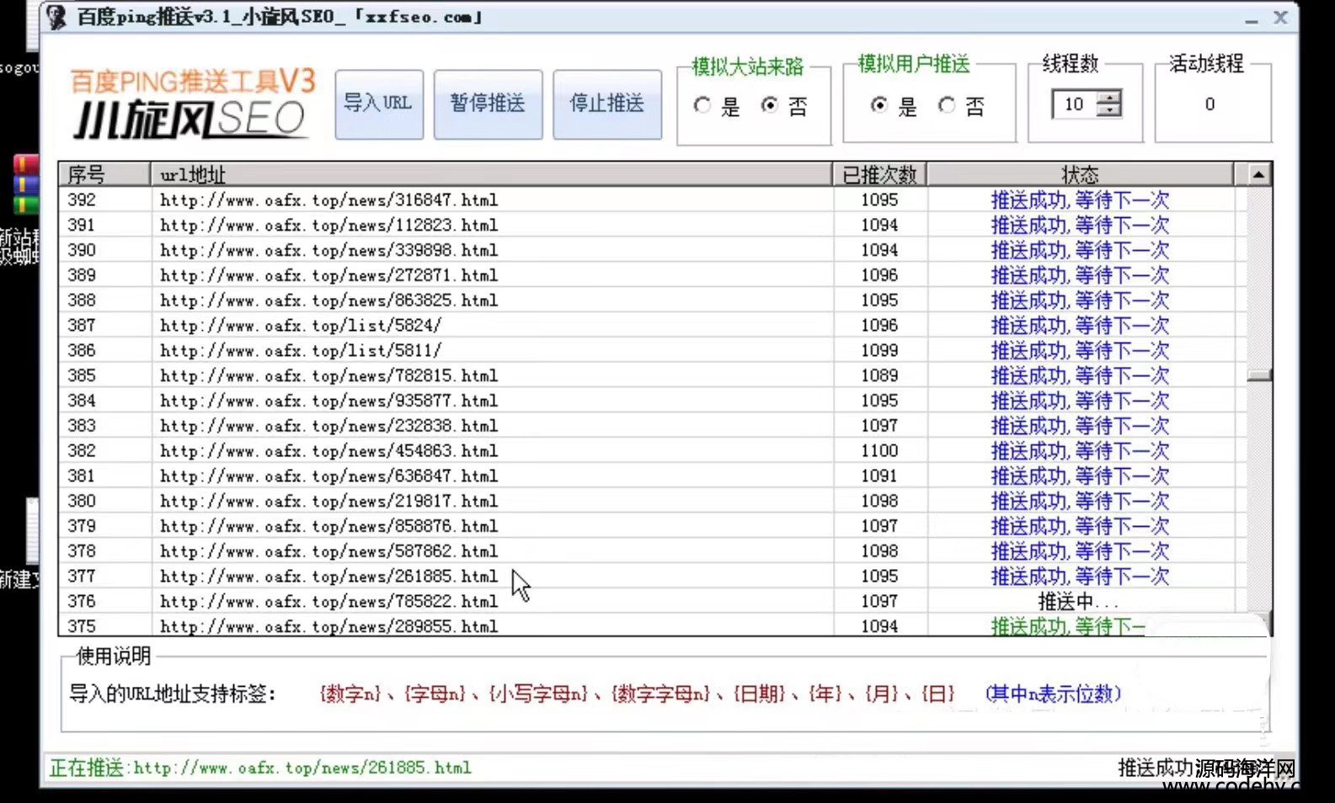Click the list scrollbar up arrow
The image size is (1335, 803).
coord(1258,174)
